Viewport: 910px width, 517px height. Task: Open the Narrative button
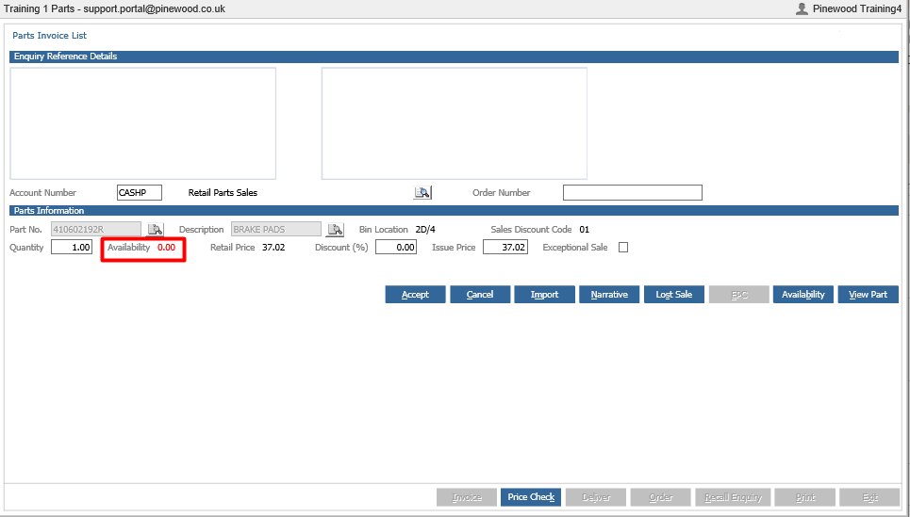609,295
